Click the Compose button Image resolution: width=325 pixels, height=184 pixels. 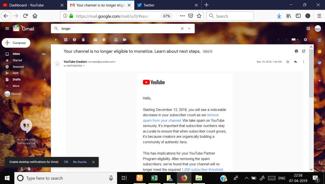(16, 43)
